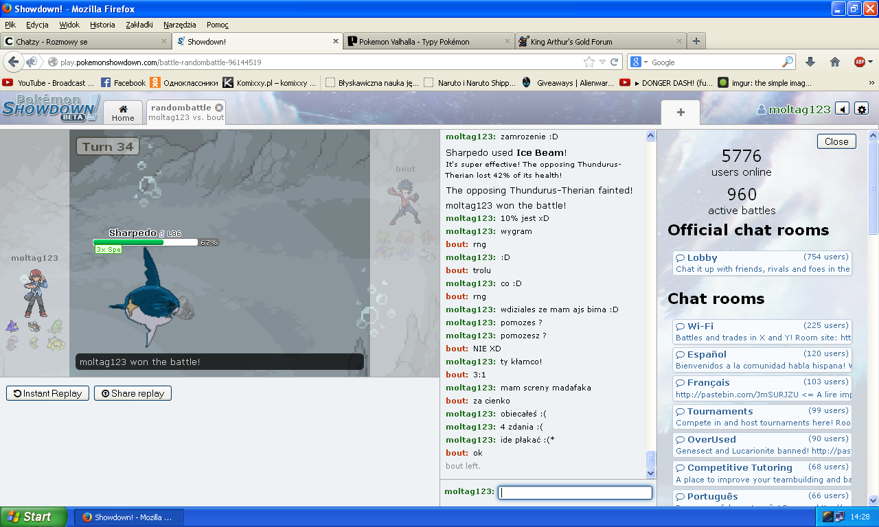Click the Instant Replay button
879x527 pixels.
pyautogui.click(x=47, y=393)
